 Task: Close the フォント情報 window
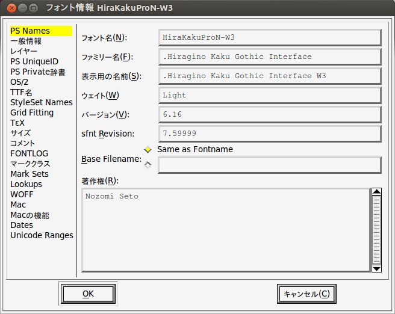[11, 8]
